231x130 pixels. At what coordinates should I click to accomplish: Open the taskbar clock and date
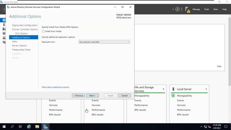[x=217, y=127]
